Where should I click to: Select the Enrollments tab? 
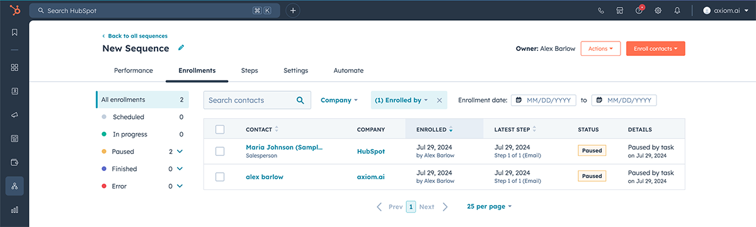coord(197,70)
